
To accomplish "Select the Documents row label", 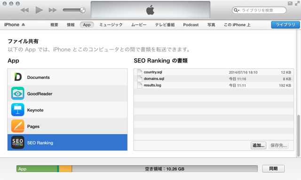I will coord(39,78).
